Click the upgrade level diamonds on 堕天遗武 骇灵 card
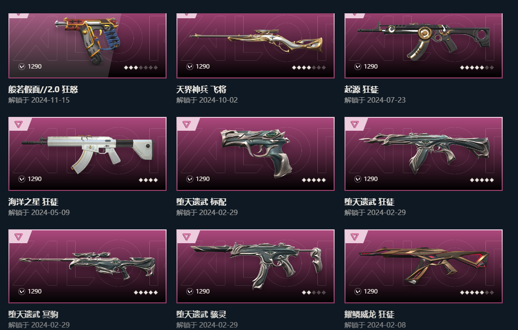 click(314, 293)
